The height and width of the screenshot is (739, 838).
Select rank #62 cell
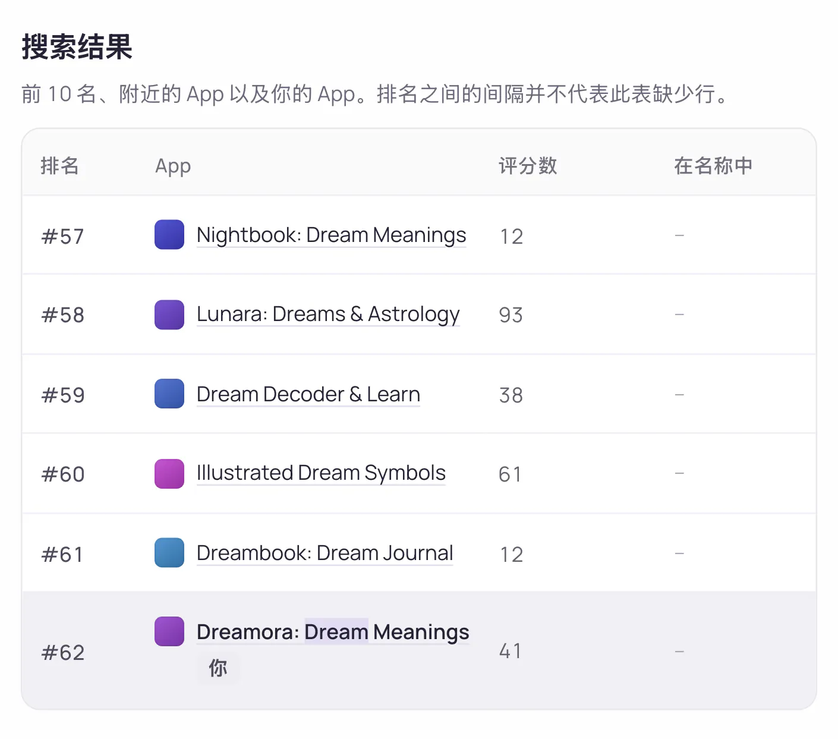pos(63,652)
